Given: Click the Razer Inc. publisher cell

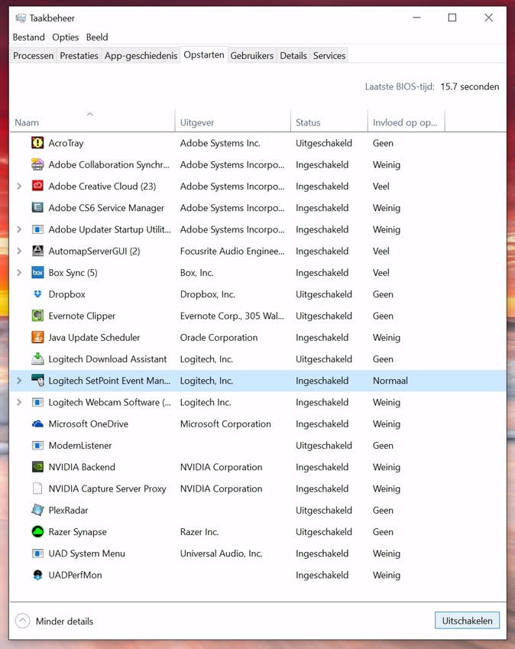Looking at the screenshot, I should click(x=199, y=532).
